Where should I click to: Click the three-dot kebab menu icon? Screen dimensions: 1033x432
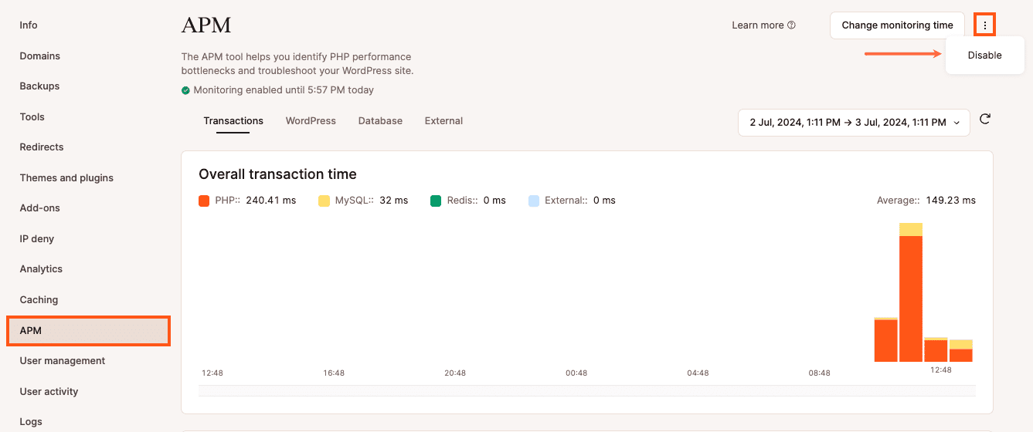(984, 25)
